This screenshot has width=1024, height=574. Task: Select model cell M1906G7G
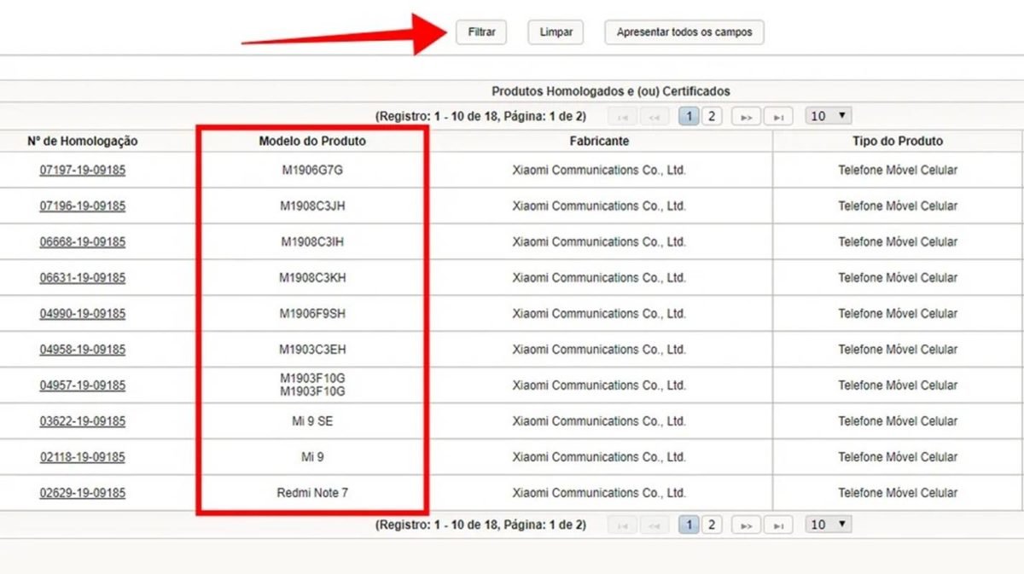312,170
